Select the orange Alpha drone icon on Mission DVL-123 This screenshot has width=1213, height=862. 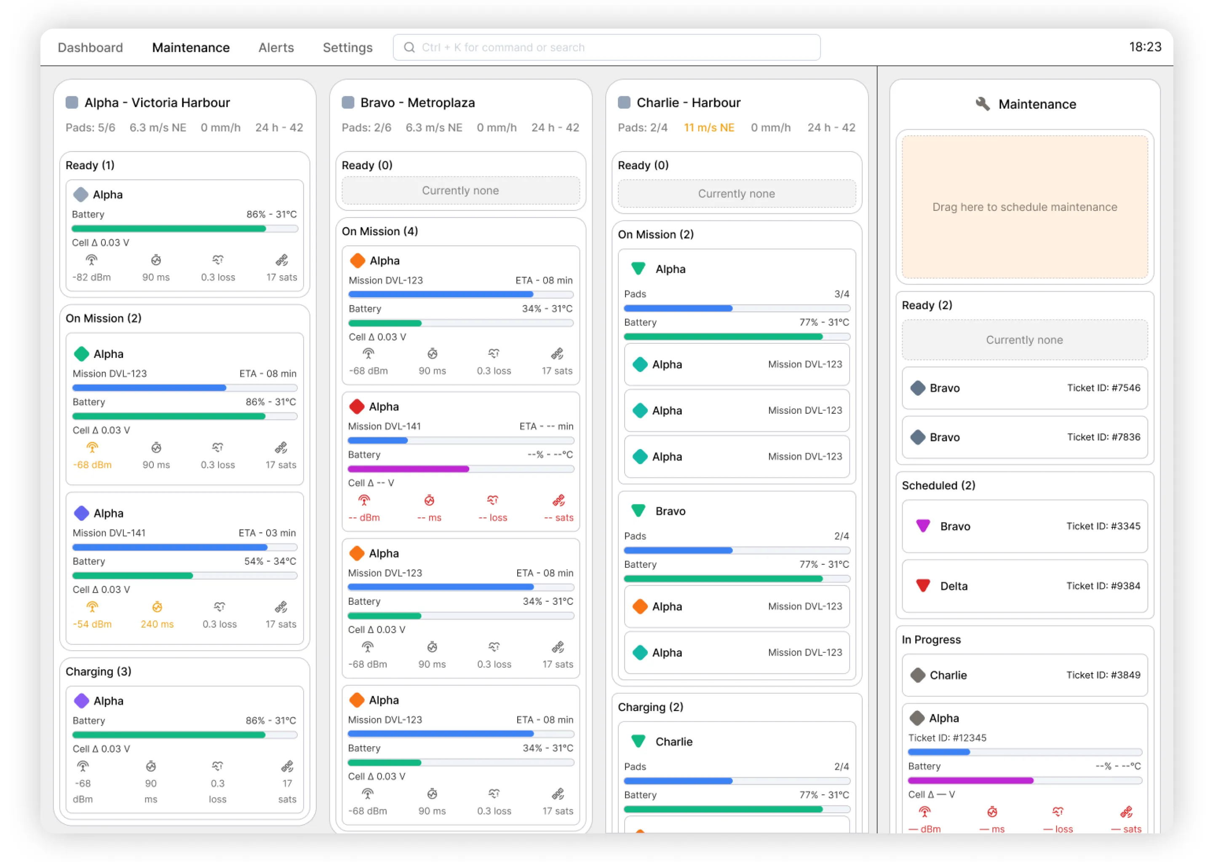tap(357, 261)
